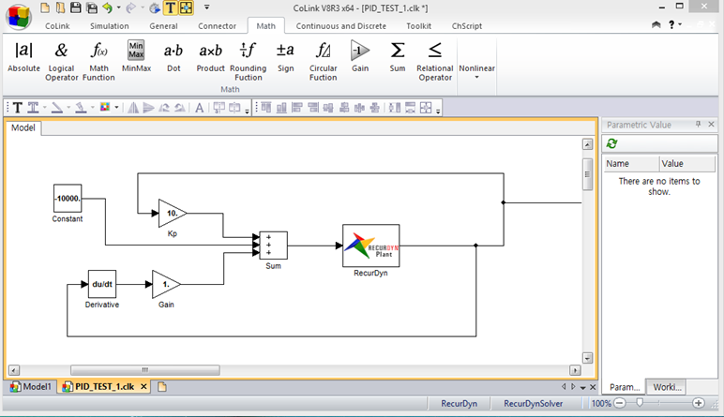Select the Derivative du/dt block
The height and width of the screenshot is (417, 724).
(x=102, y=284)
